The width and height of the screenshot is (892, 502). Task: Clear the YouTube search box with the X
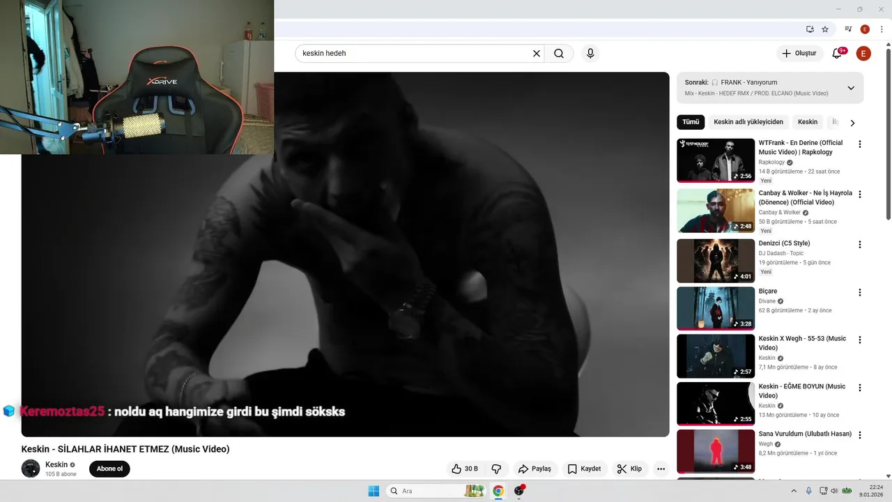537,53
